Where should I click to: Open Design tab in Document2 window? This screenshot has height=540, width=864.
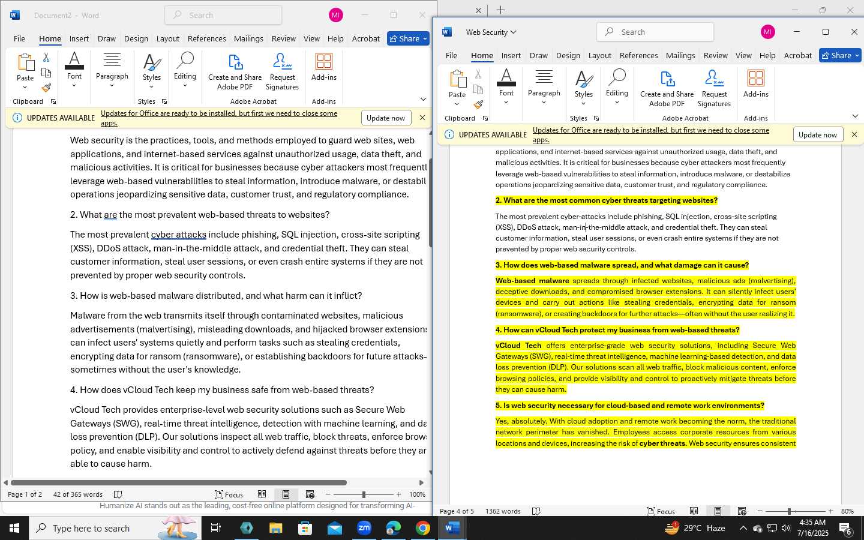[136, 38]
